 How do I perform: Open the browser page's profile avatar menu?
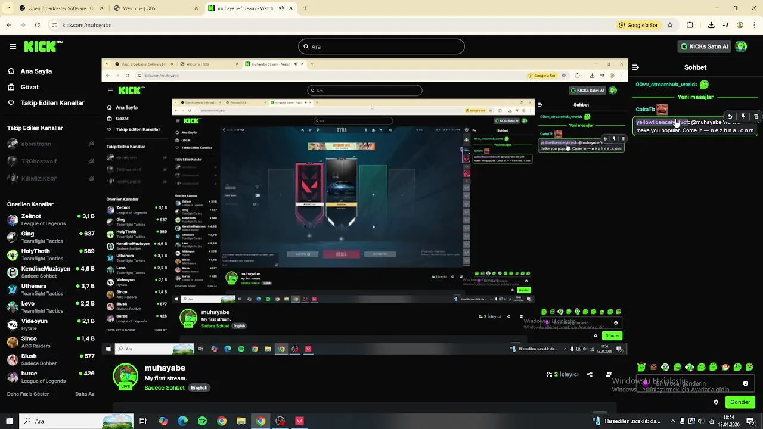[741, 46]
